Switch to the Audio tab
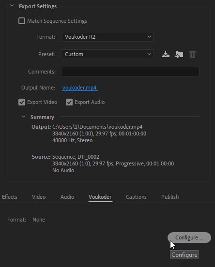 pyautogui.click(x=67, y=197)
